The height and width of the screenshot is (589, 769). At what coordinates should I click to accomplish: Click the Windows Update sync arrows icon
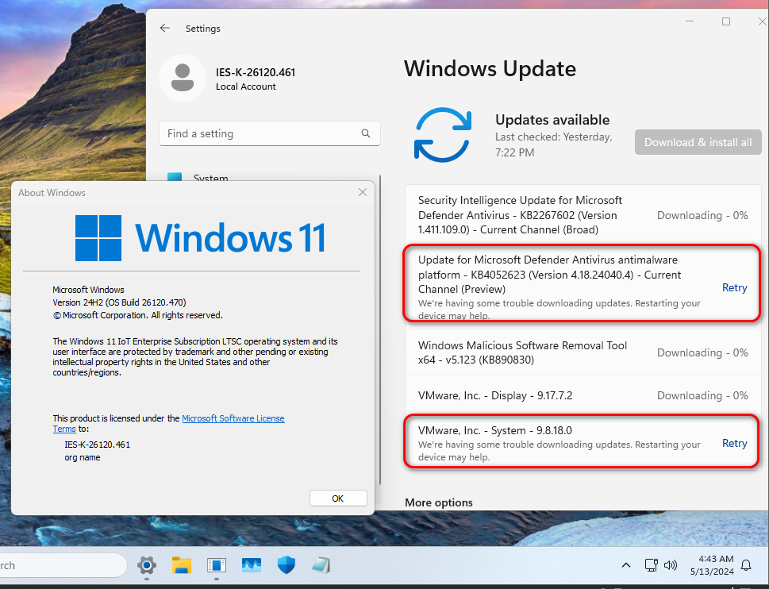tap(443, 135)
